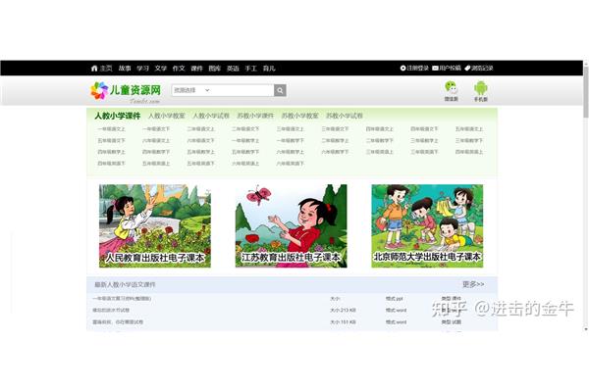The width and height of the screenshot is (589, 392).
Task: Open the first courseware row listed as 格式:ppt
Action: [x=292, y=299]
